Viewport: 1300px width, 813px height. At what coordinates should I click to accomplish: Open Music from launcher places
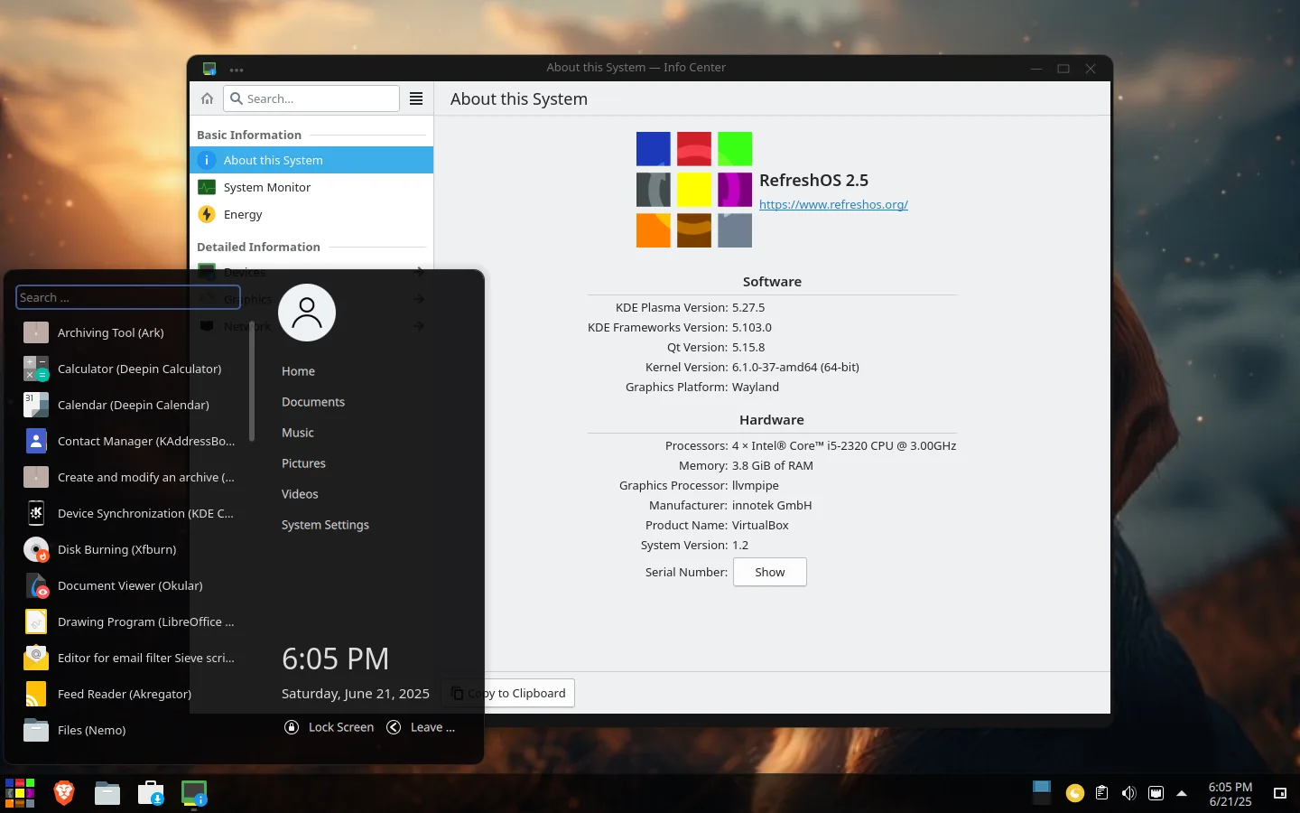click(x=298, y=433)
